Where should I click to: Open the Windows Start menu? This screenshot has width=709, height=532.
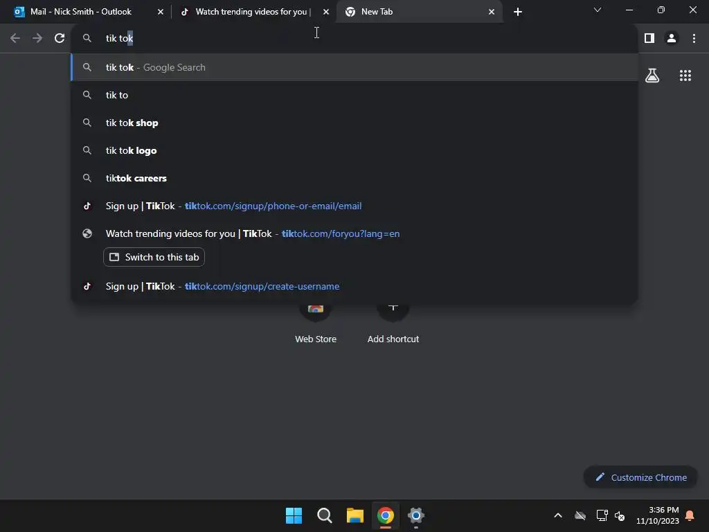(x=294, y=515)
